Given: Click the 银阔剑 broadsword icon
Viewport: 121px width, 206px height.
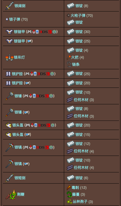Looking at the screenshot, I should (10, 6).
